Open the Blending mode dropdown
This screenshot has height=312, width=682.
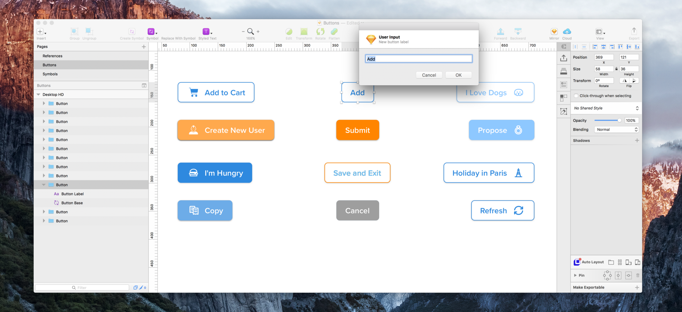point(616,129)
